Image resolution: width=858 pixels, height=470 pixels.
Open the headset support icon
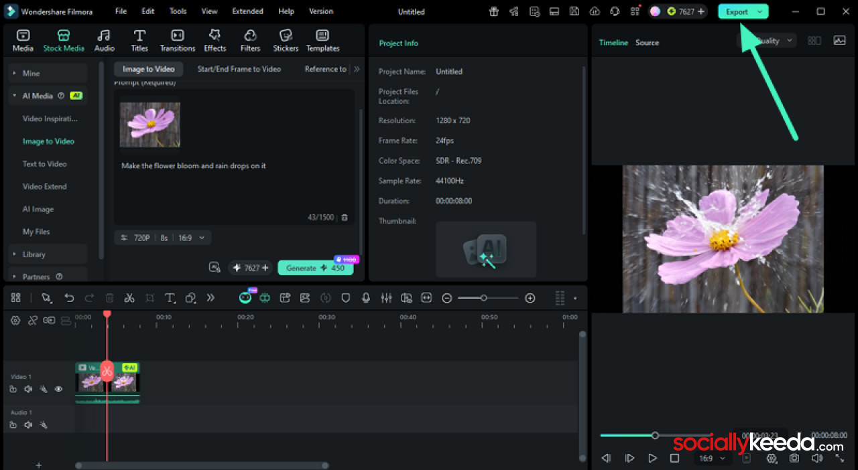coord(615,11)
